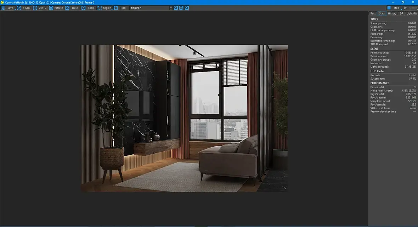Click the 'Preview denoiser time:' label
The image size is (418, 227).
[383, 112]
